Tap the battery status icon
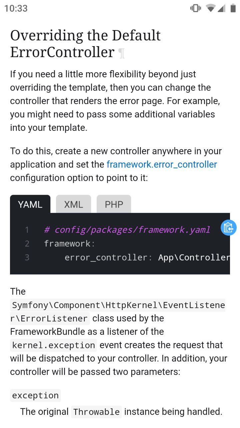Screen dimensions: 240x428 point(233,8)
